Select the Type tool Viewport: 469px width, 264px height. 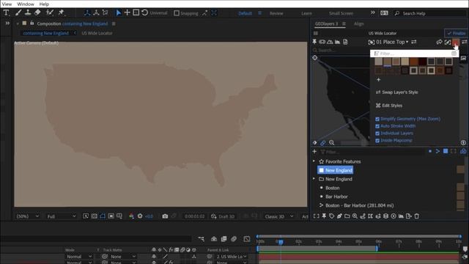click(6, 12)
